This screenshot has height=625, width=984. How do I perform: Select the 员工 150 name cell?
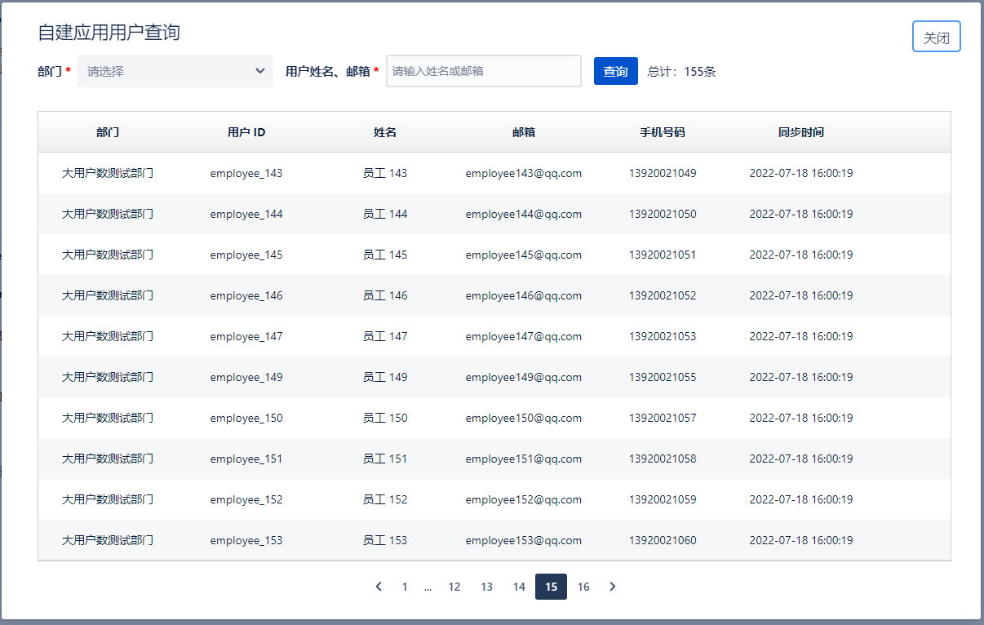[x=385, y=418]
